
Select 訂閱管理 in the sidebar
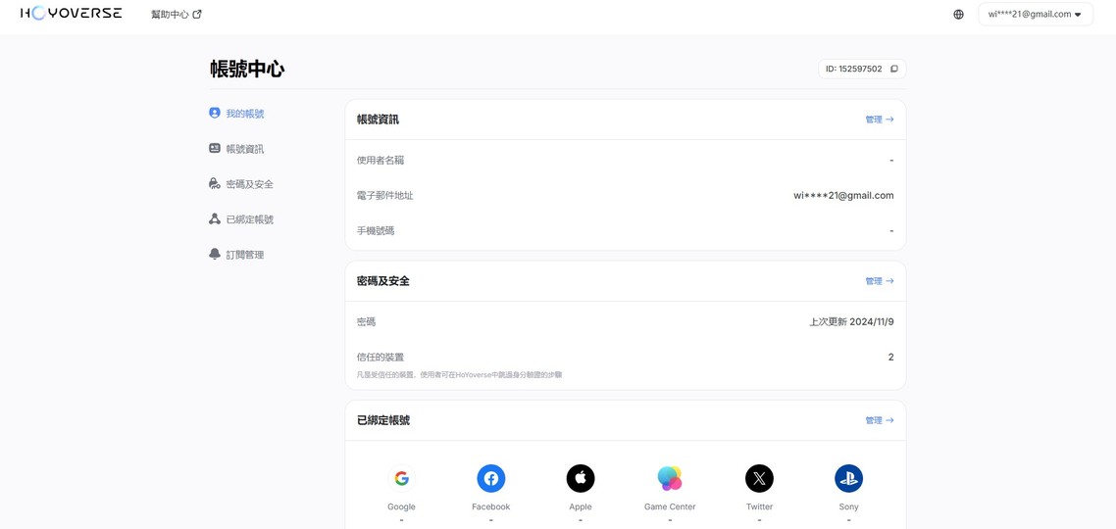[x=236, y=255]
